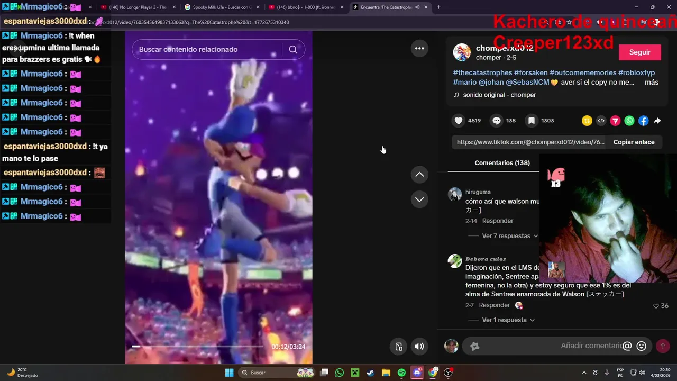Image resolution: width=677 pixels, height=381 pixels.
Task: Follow chomper with the Seguir button
Action: click(x=639, y=52)
